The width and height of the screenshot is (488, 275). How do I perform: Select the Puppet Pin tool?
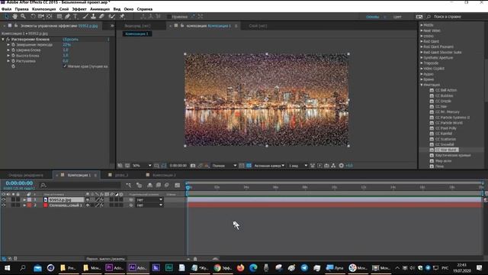122,16
